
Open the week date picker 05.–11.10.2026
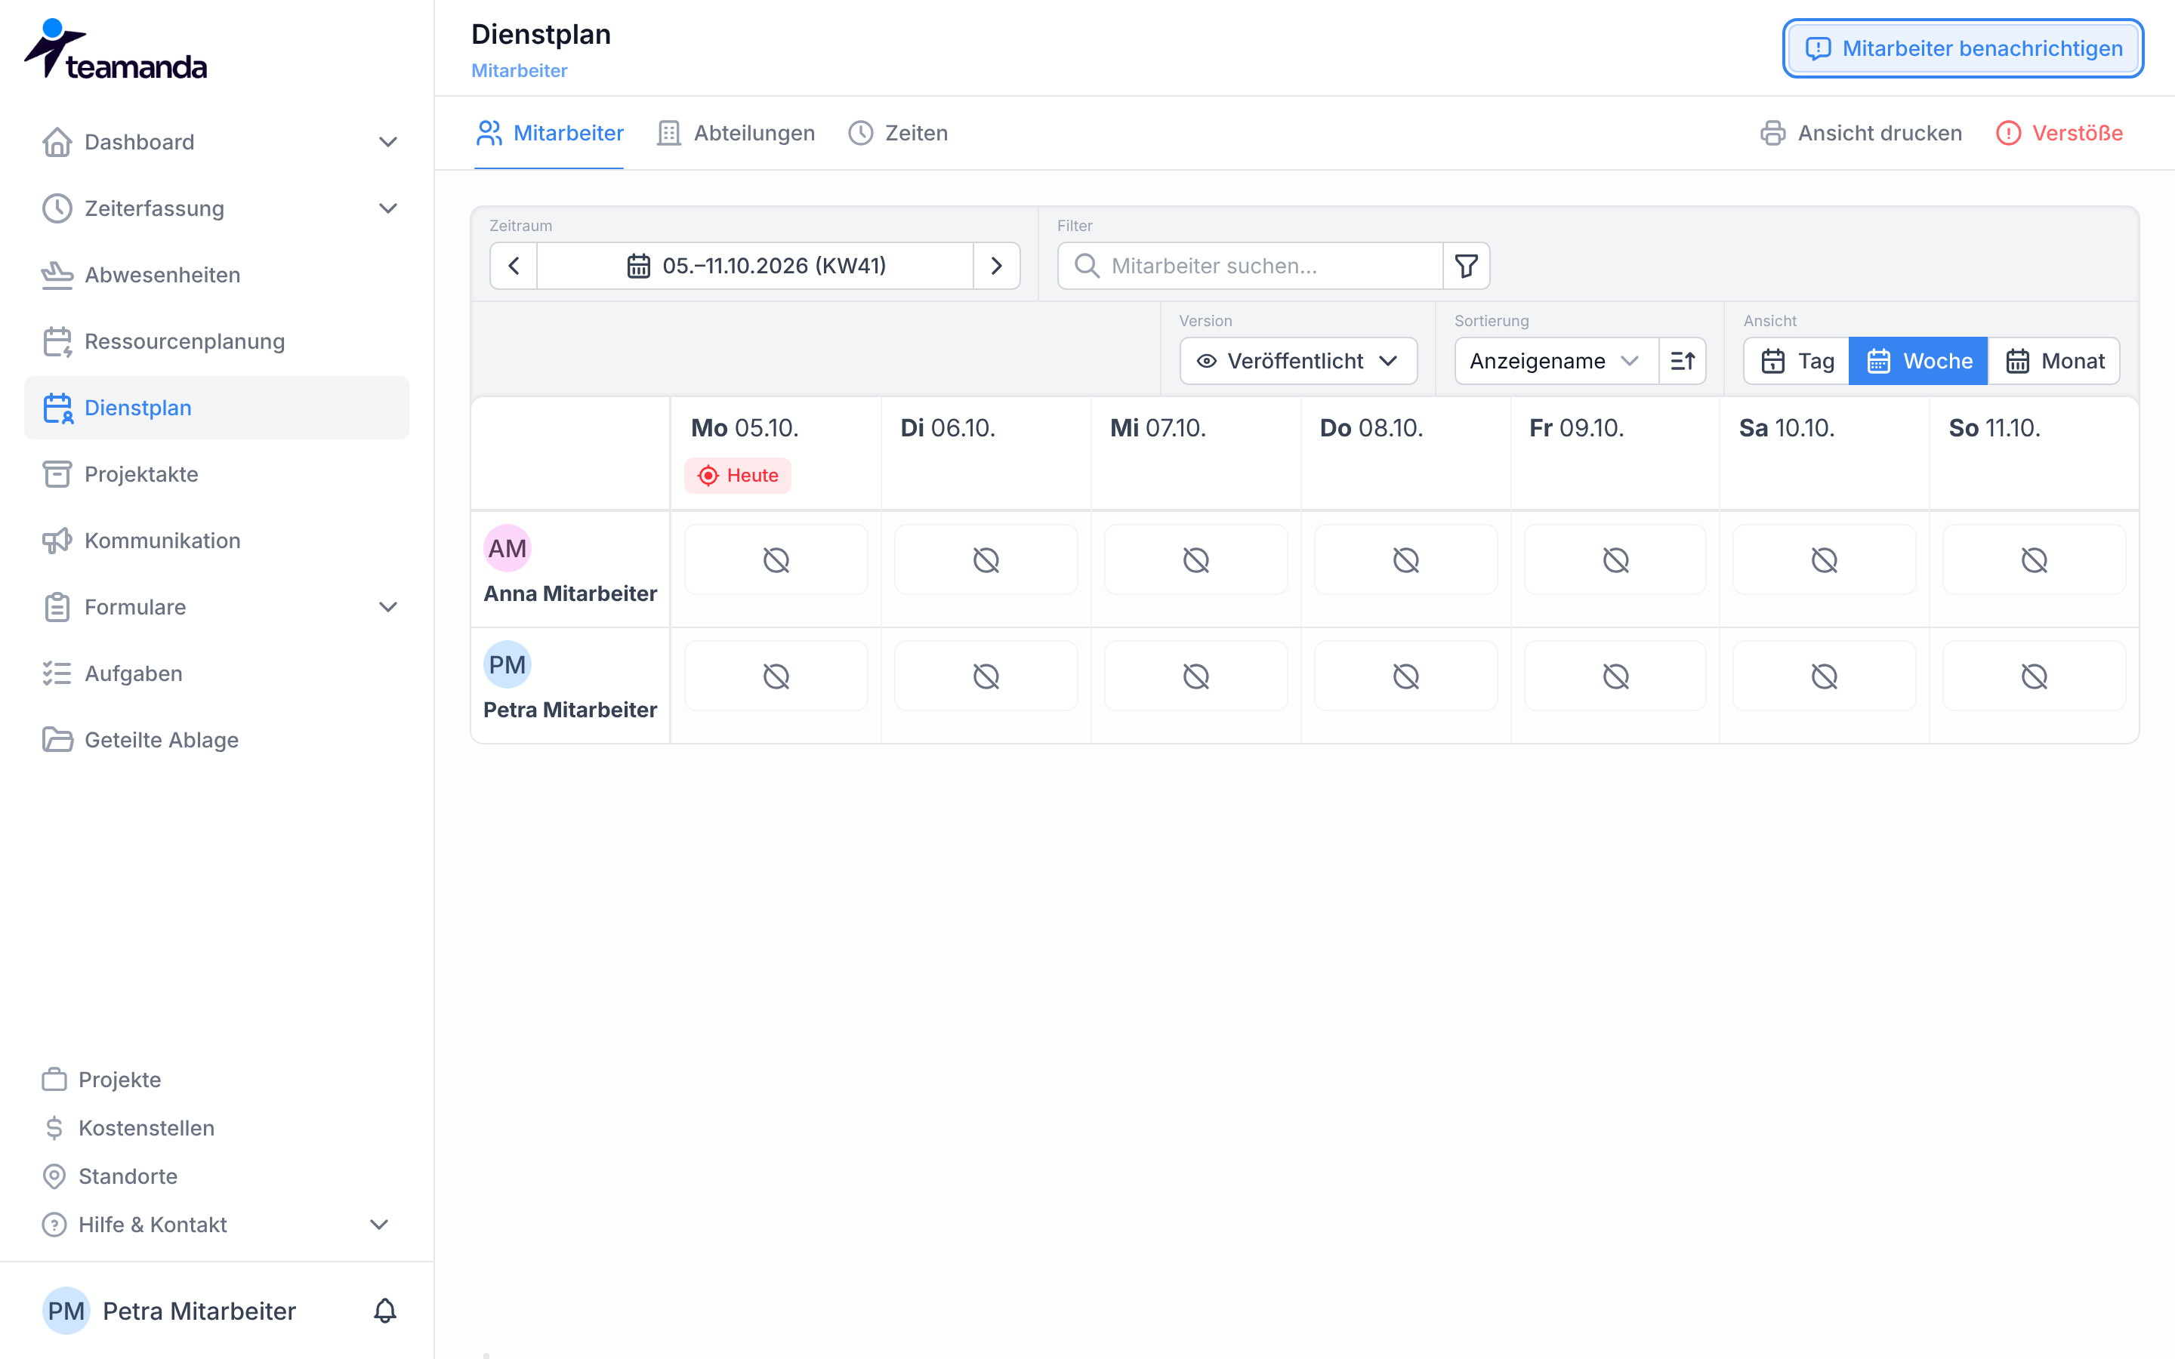pos(755,265)
